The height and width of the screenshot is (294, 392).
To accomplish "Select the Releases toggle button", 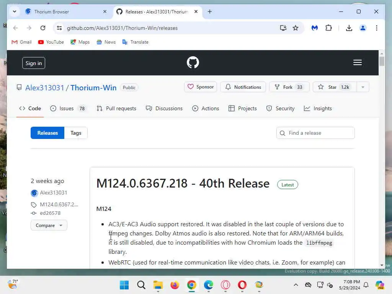I will point(47,133).
